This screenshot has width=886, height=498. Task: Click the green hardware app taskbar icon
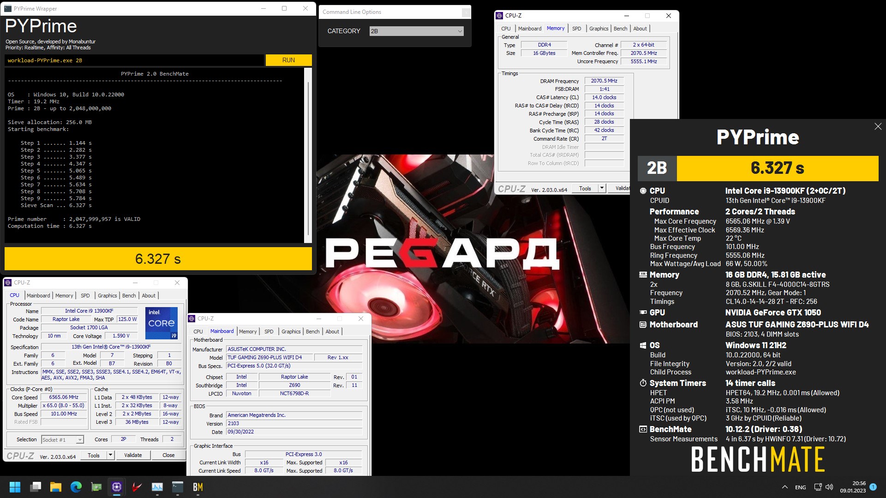[96, 487]
